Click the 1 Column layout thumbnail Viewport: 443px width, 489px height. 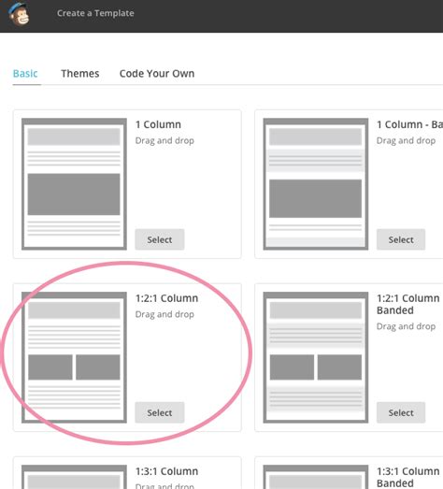tap(74, 184)
